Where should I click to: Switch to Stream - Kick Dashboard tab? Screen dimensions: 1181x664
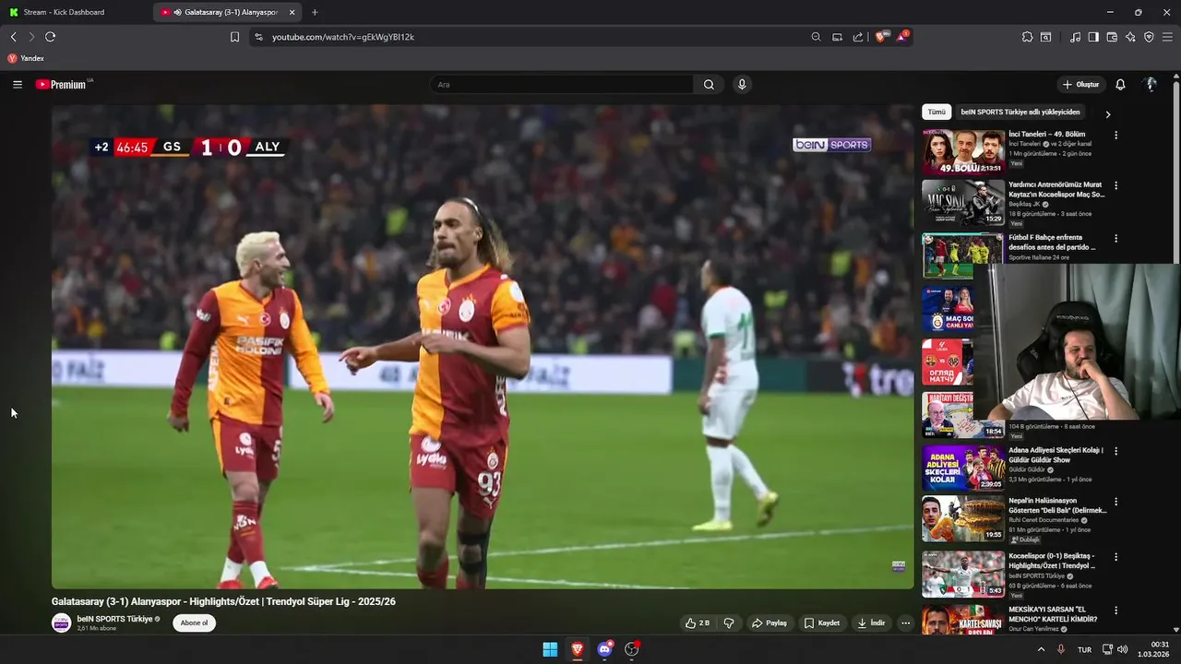click(x=74, y=12)
